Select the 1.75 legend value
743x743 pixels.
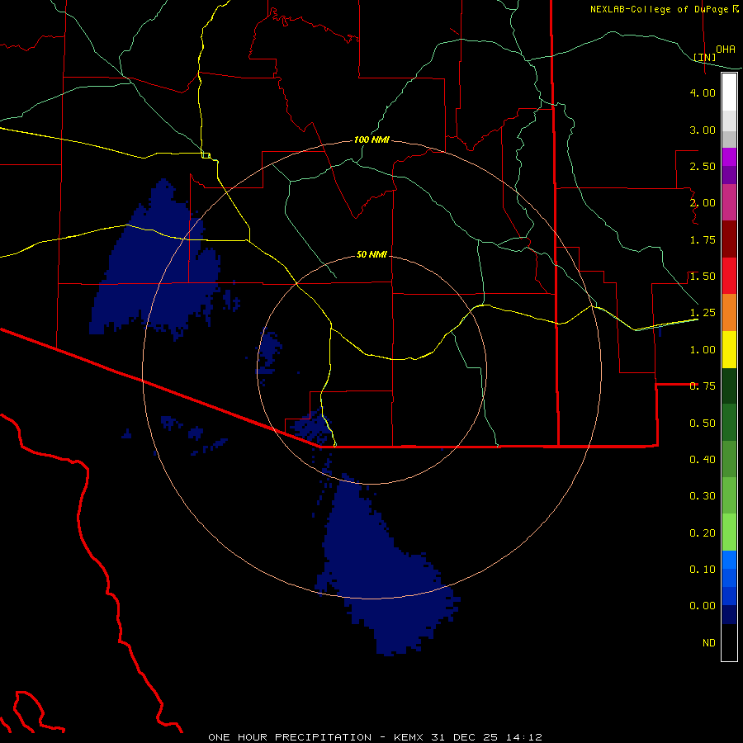click(x=703, y=239)
